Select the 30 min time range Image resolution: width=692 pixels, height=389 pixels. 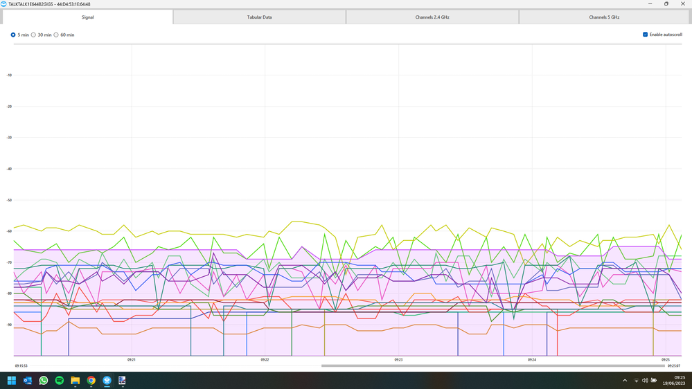tap(34, 35)
